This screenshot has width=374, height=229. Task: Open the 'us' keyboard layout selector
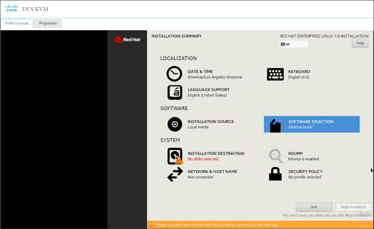[x=293, y=44]
